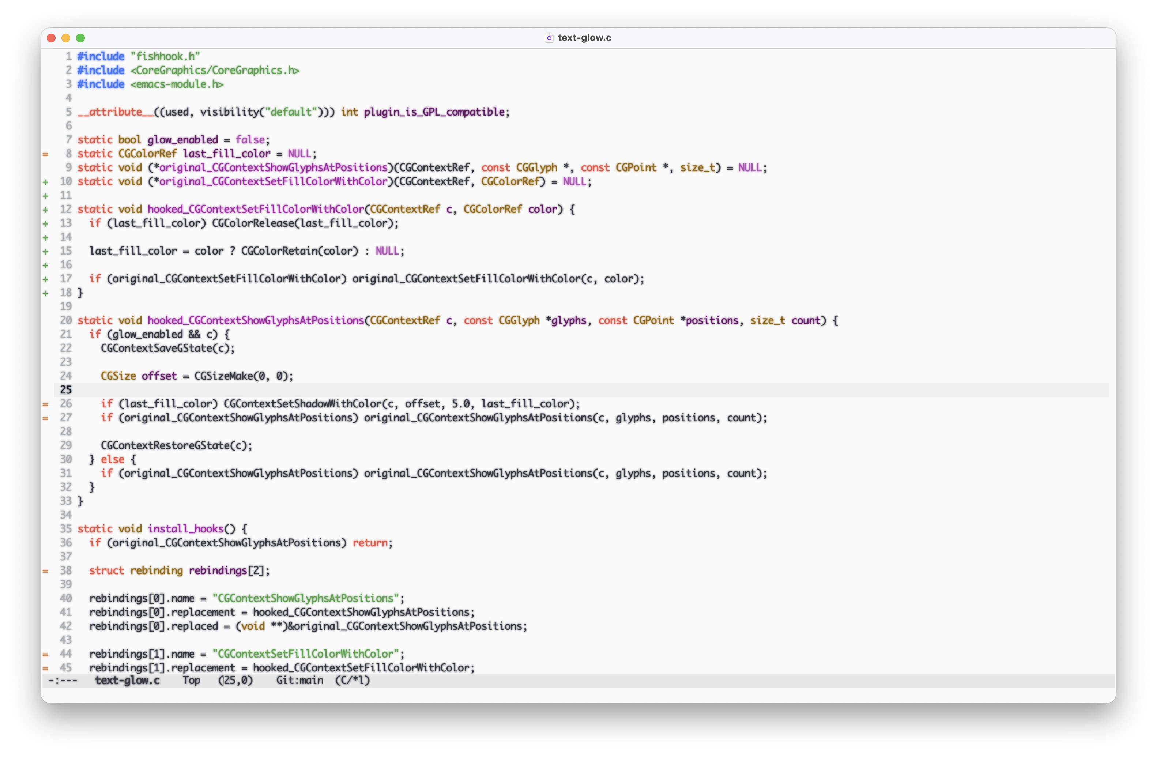The width and height of the screenshot is (1157, 757).
Task: Click the C file icon in title bar
Action: coord(549,38)
